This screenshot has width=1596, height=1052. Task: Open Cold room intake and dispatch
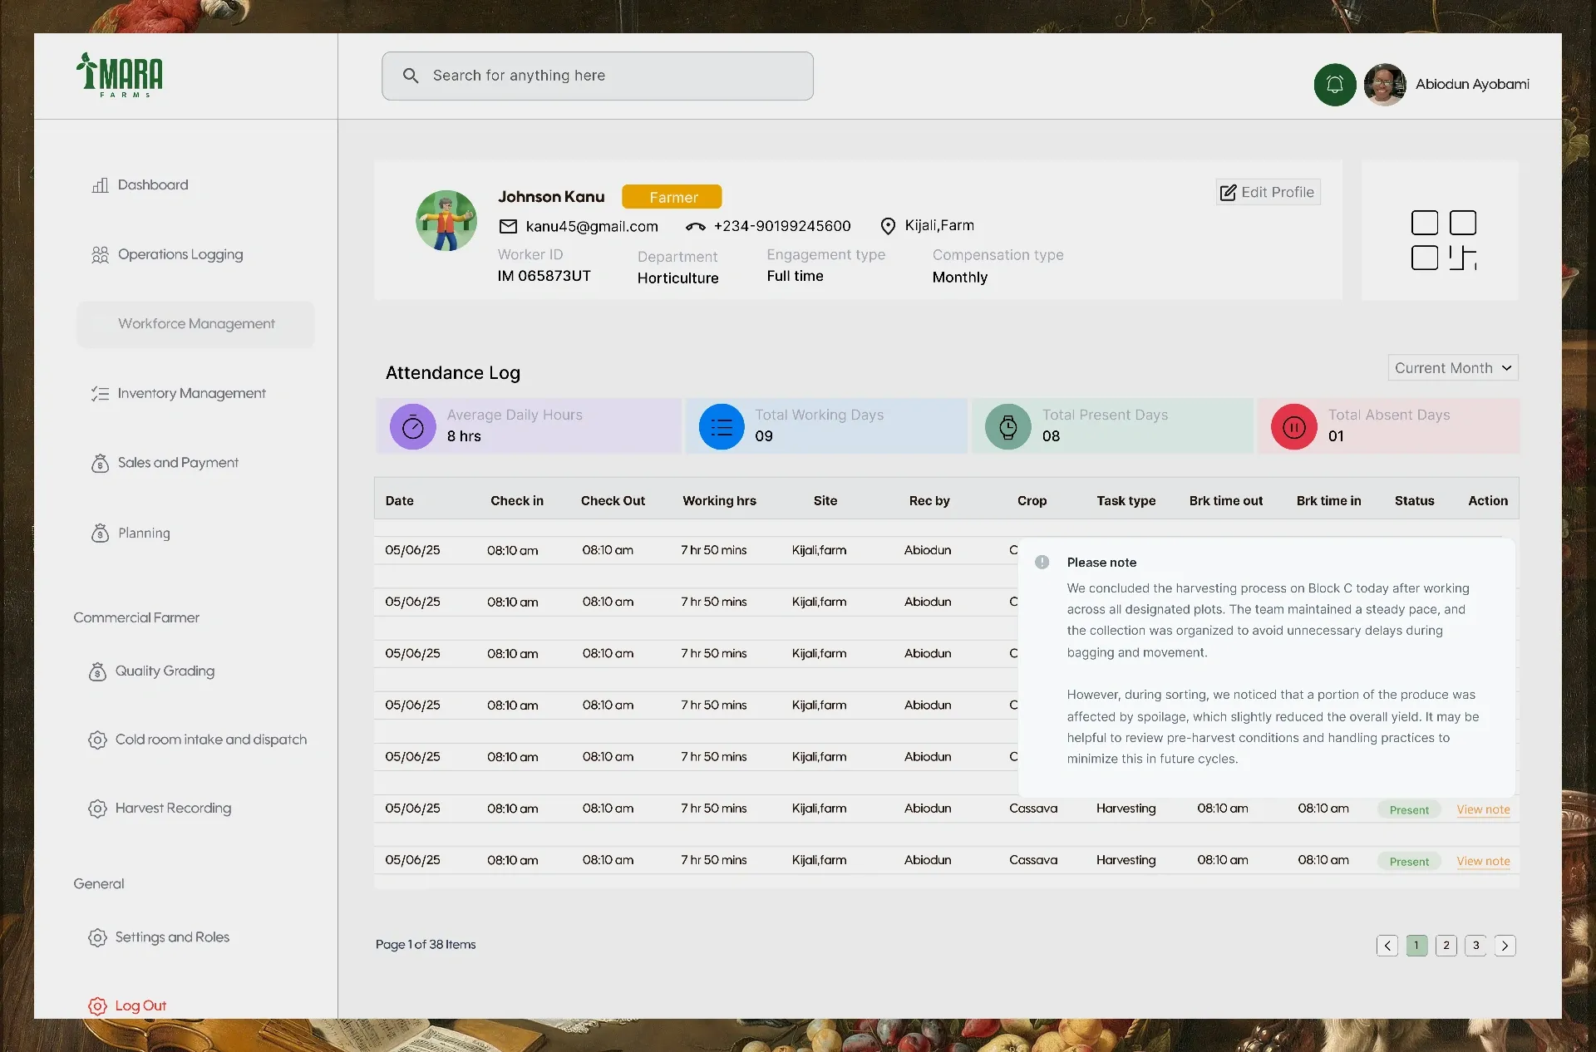coord(211,740)
